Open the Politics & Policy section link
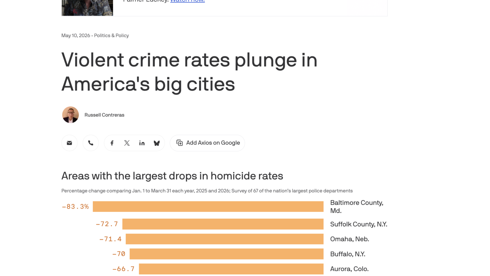The height and width of the screenshot is (276, 490). (111, 36)
